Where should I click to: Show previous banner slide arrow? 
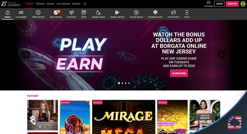(x=26, y=54)
